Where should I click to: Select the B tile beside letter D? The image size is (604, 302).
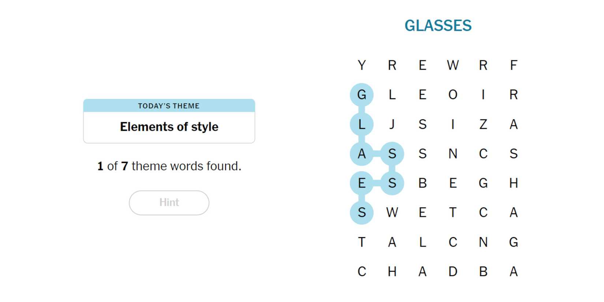(483, 272)
